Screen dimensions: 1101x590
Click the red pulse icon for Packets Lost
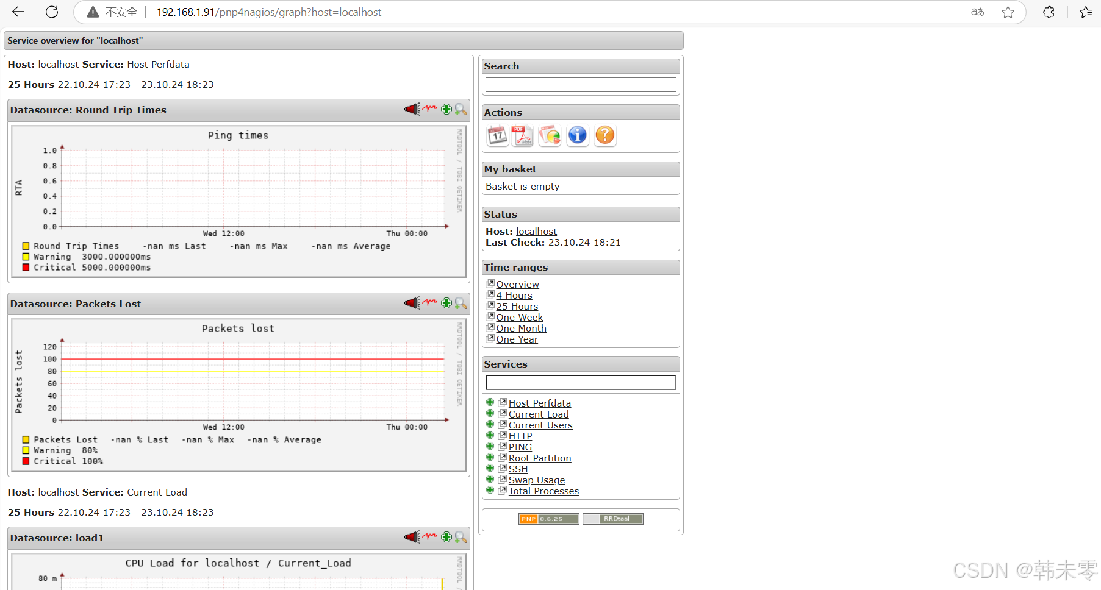pos(431,302)
